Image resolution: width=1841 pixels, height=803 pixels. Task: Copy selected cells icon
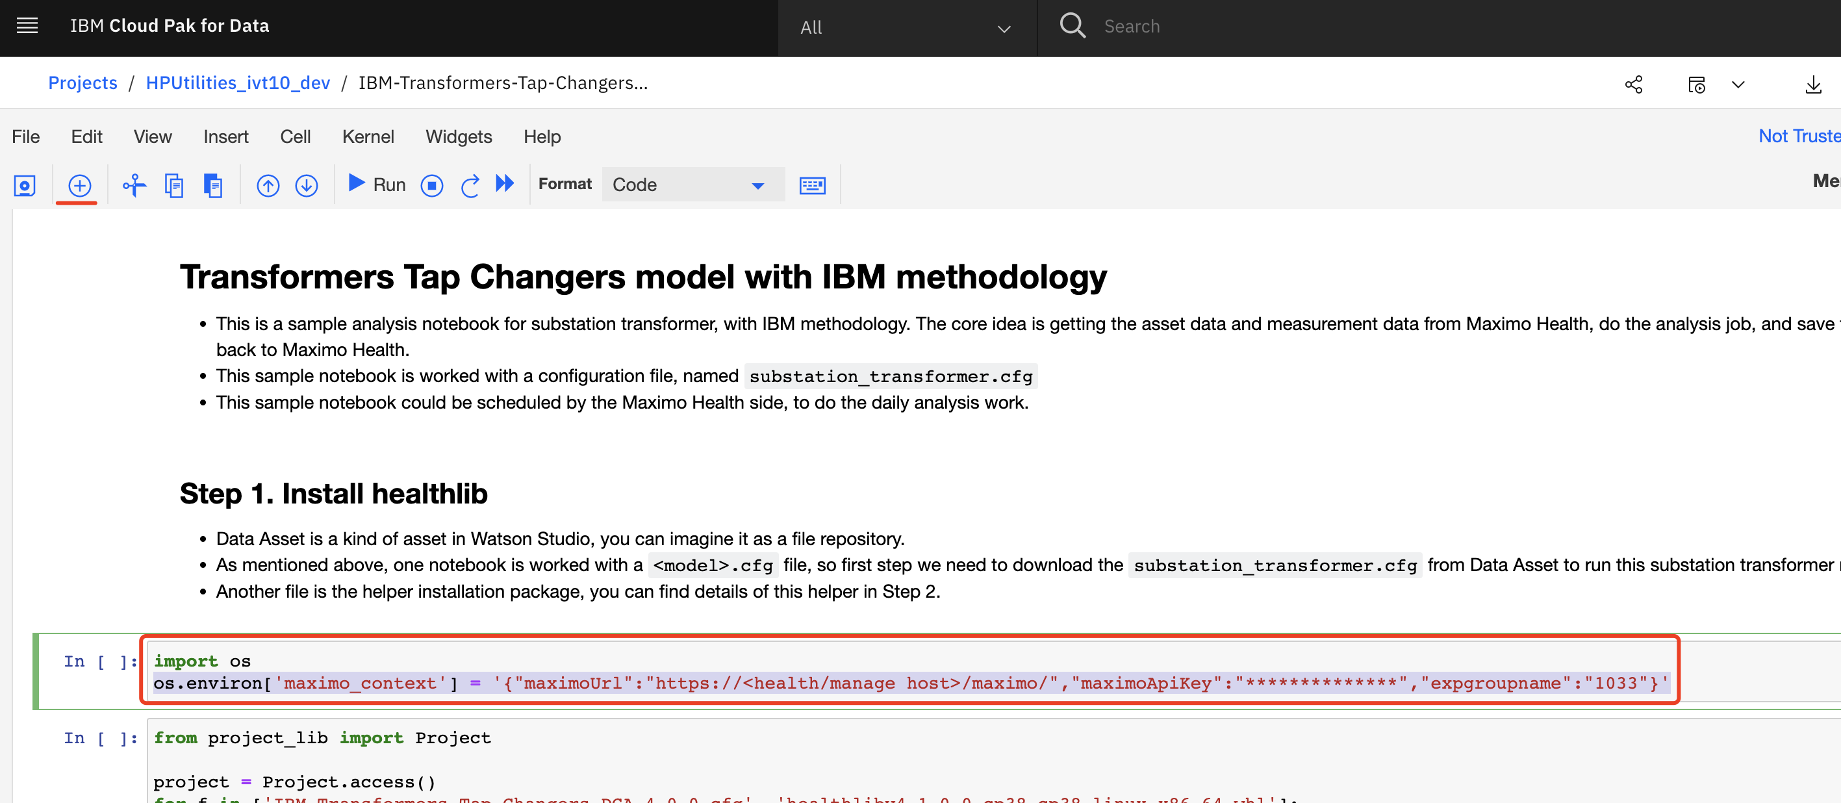tap(173, 185)
